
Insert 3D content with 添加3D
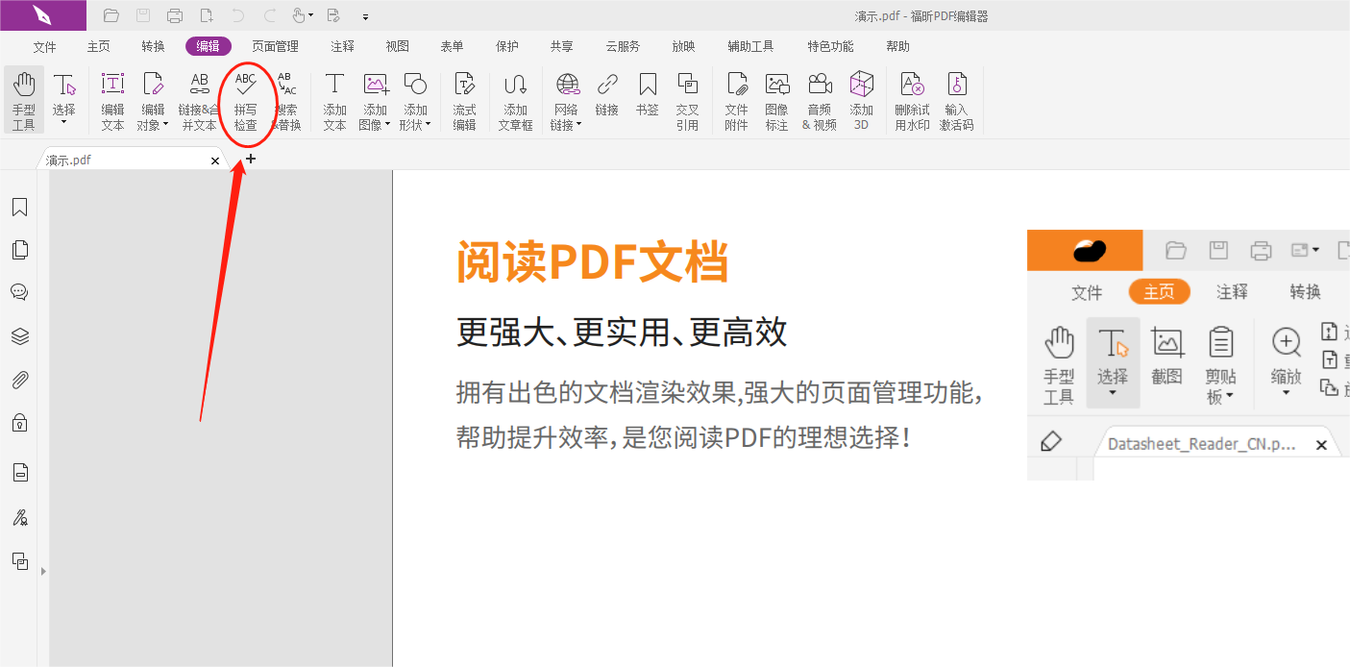coord(861,99)
